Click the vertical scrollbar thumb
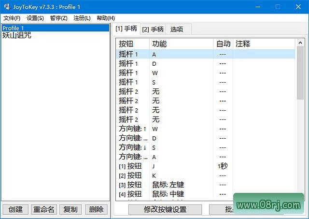 tap(300, 73)
